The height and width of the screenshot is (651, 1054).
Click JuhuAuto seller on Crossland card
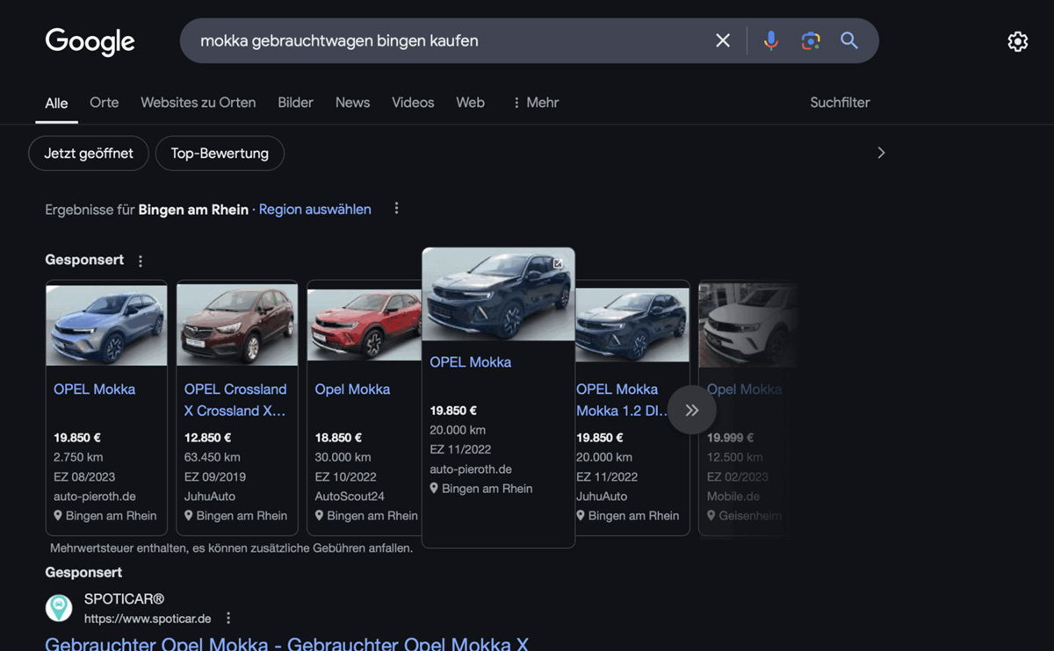[210, 497]
